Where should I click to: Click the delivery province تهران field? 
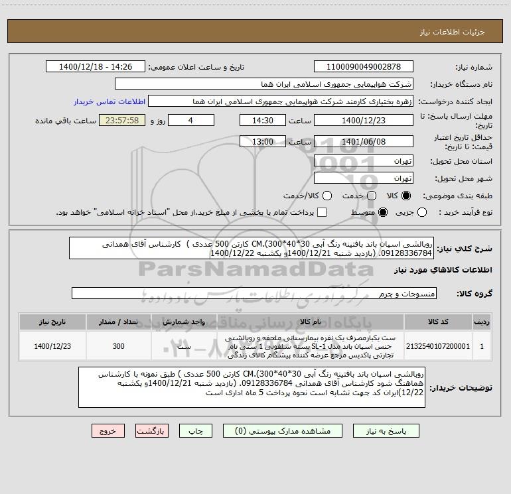point(364,161)
